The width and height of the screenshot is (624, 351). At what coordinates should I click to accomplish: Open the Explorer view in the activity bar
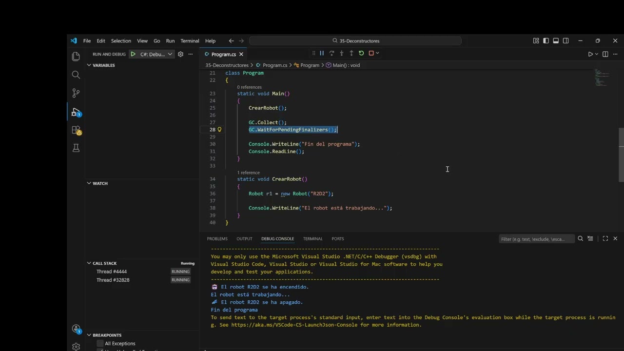pos(76,57)
